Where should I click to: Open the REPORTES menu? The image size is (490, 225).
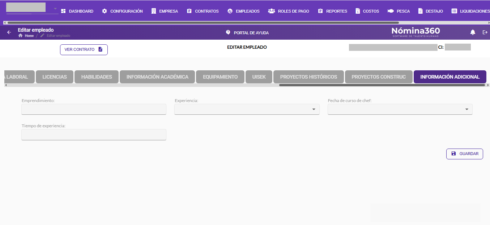(333, 11)
